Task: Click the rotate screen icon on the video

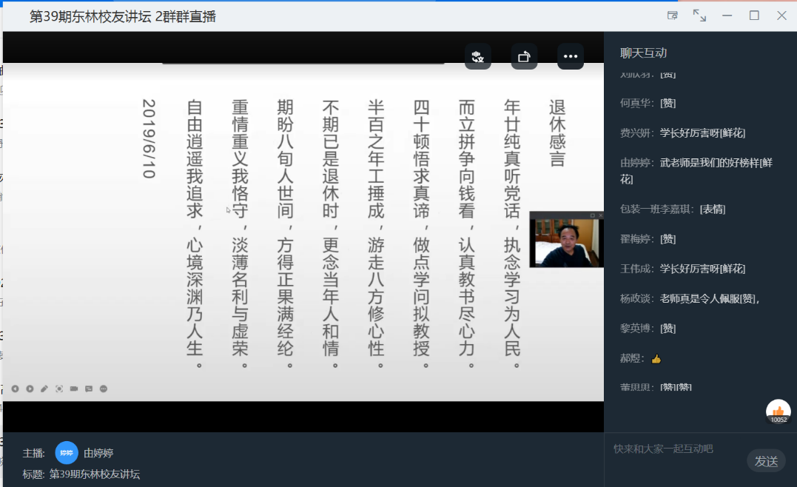Action: coord(524,56)
